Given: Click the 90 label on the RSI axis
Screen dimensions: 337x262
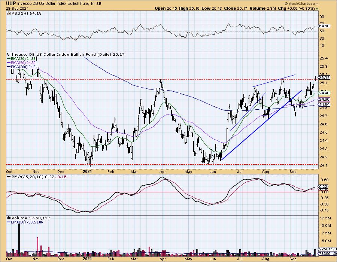Looking at the screenshot, I should 322,16.
